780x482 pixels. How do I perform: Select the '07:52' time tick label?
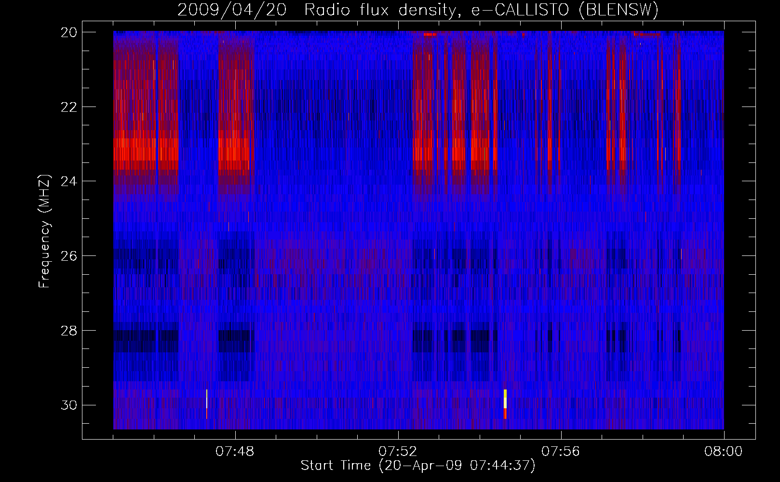398,452
